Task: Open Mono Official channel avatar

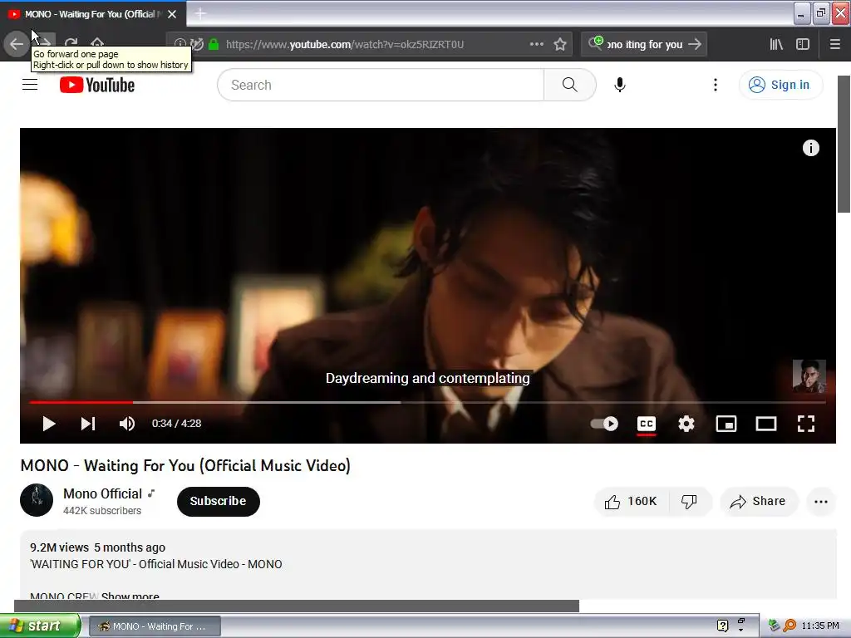Action: tap(37, 500)
